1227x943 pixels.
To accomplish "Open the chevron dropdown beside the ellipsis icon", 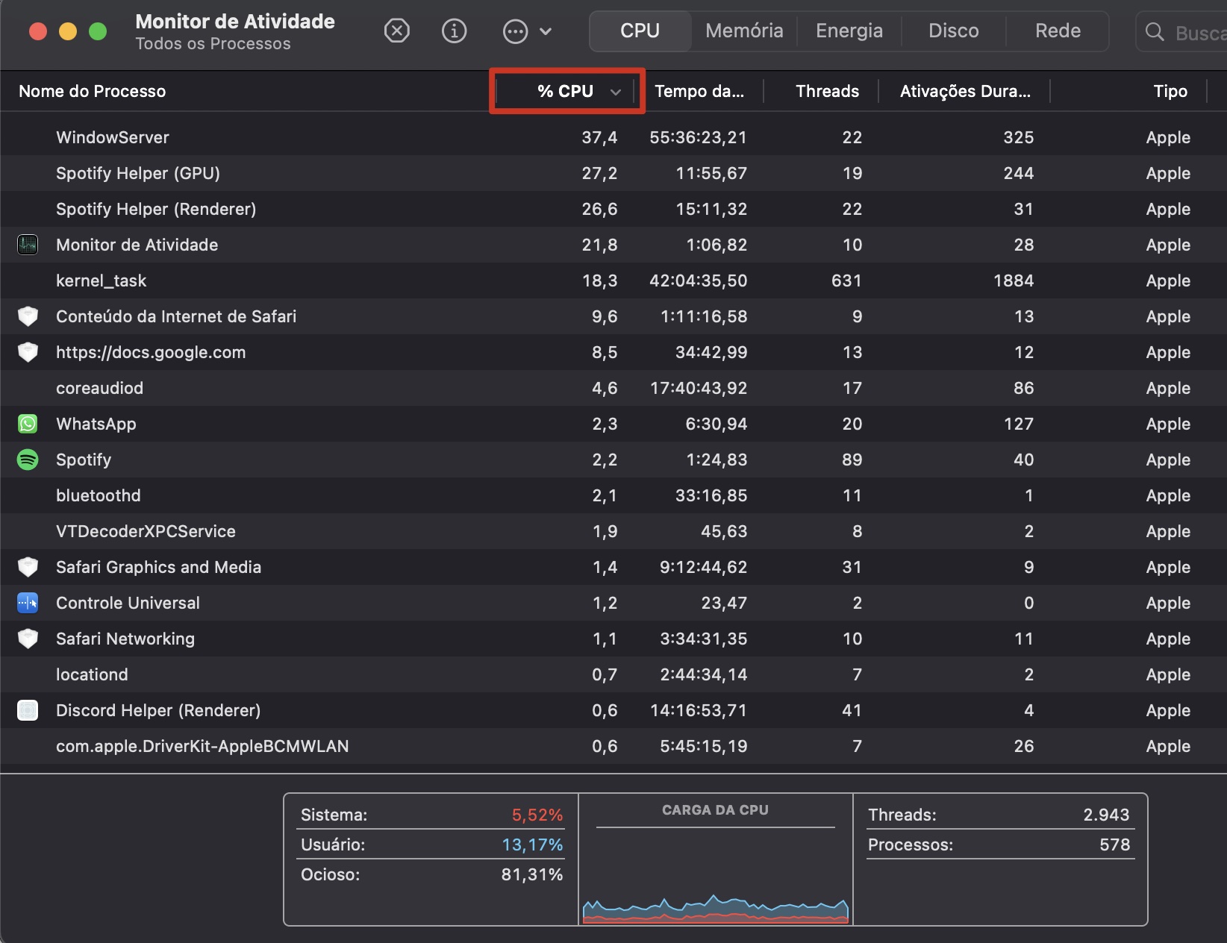I will pos(547,31).
